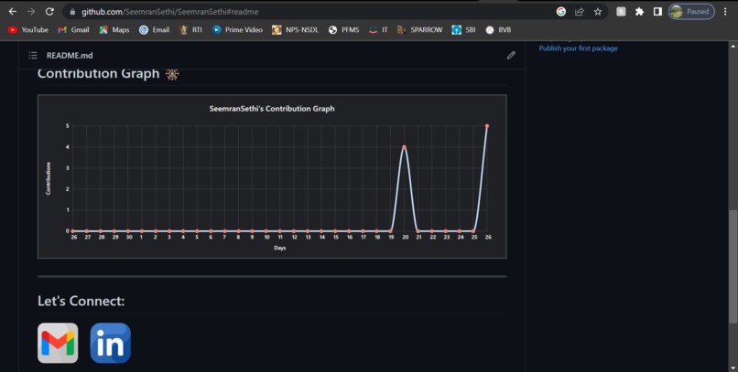This screenshot has height=372, width=738.
Task: Click the Gmail contact icon
Action: tap(58, 343)
